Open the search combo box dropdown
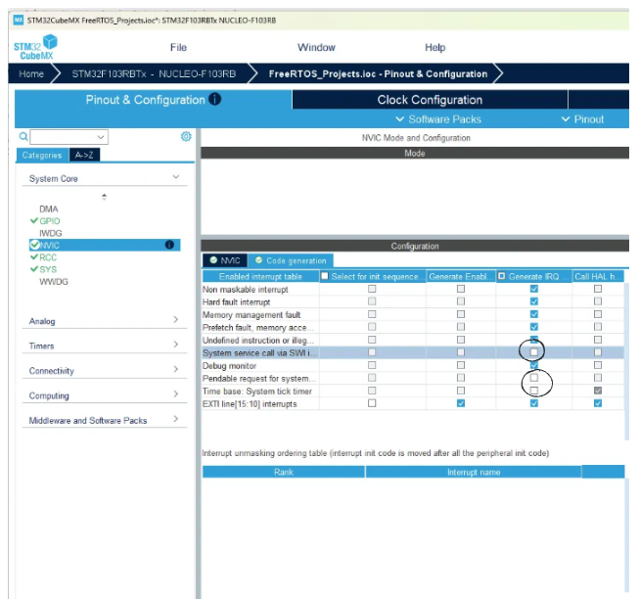The width and height of the screenshot is (639, 599). (101, 137)
